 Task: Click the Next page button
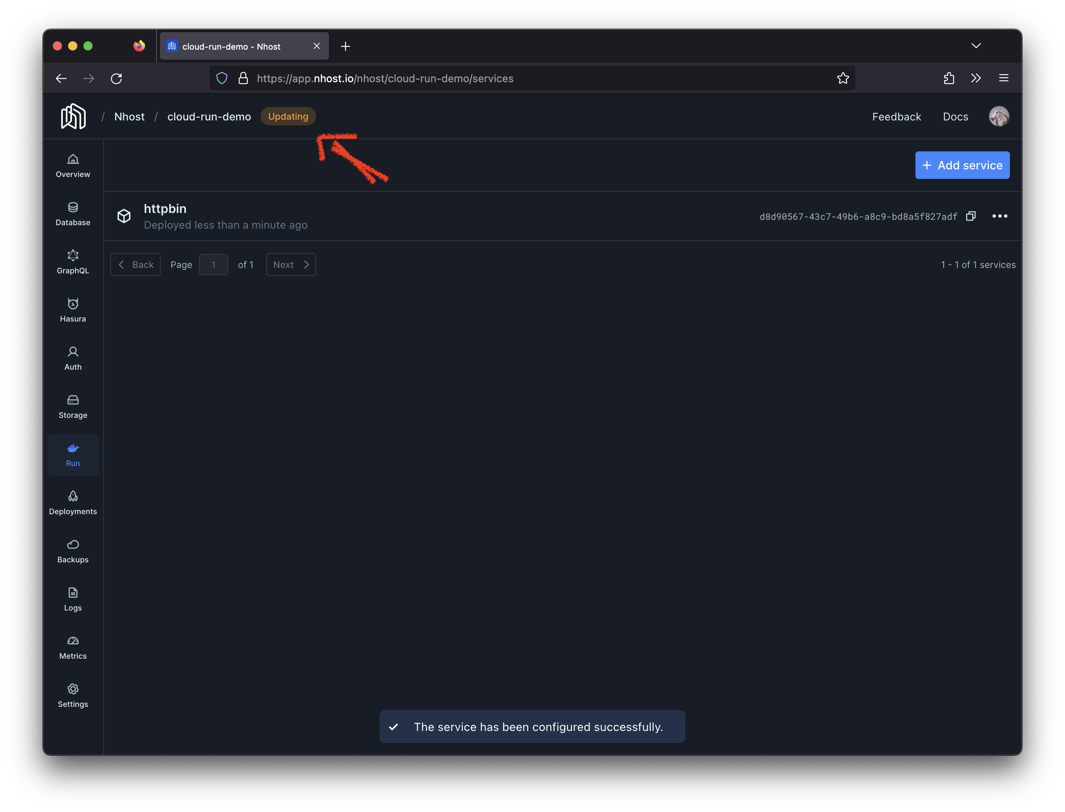[x=291, y=265]
